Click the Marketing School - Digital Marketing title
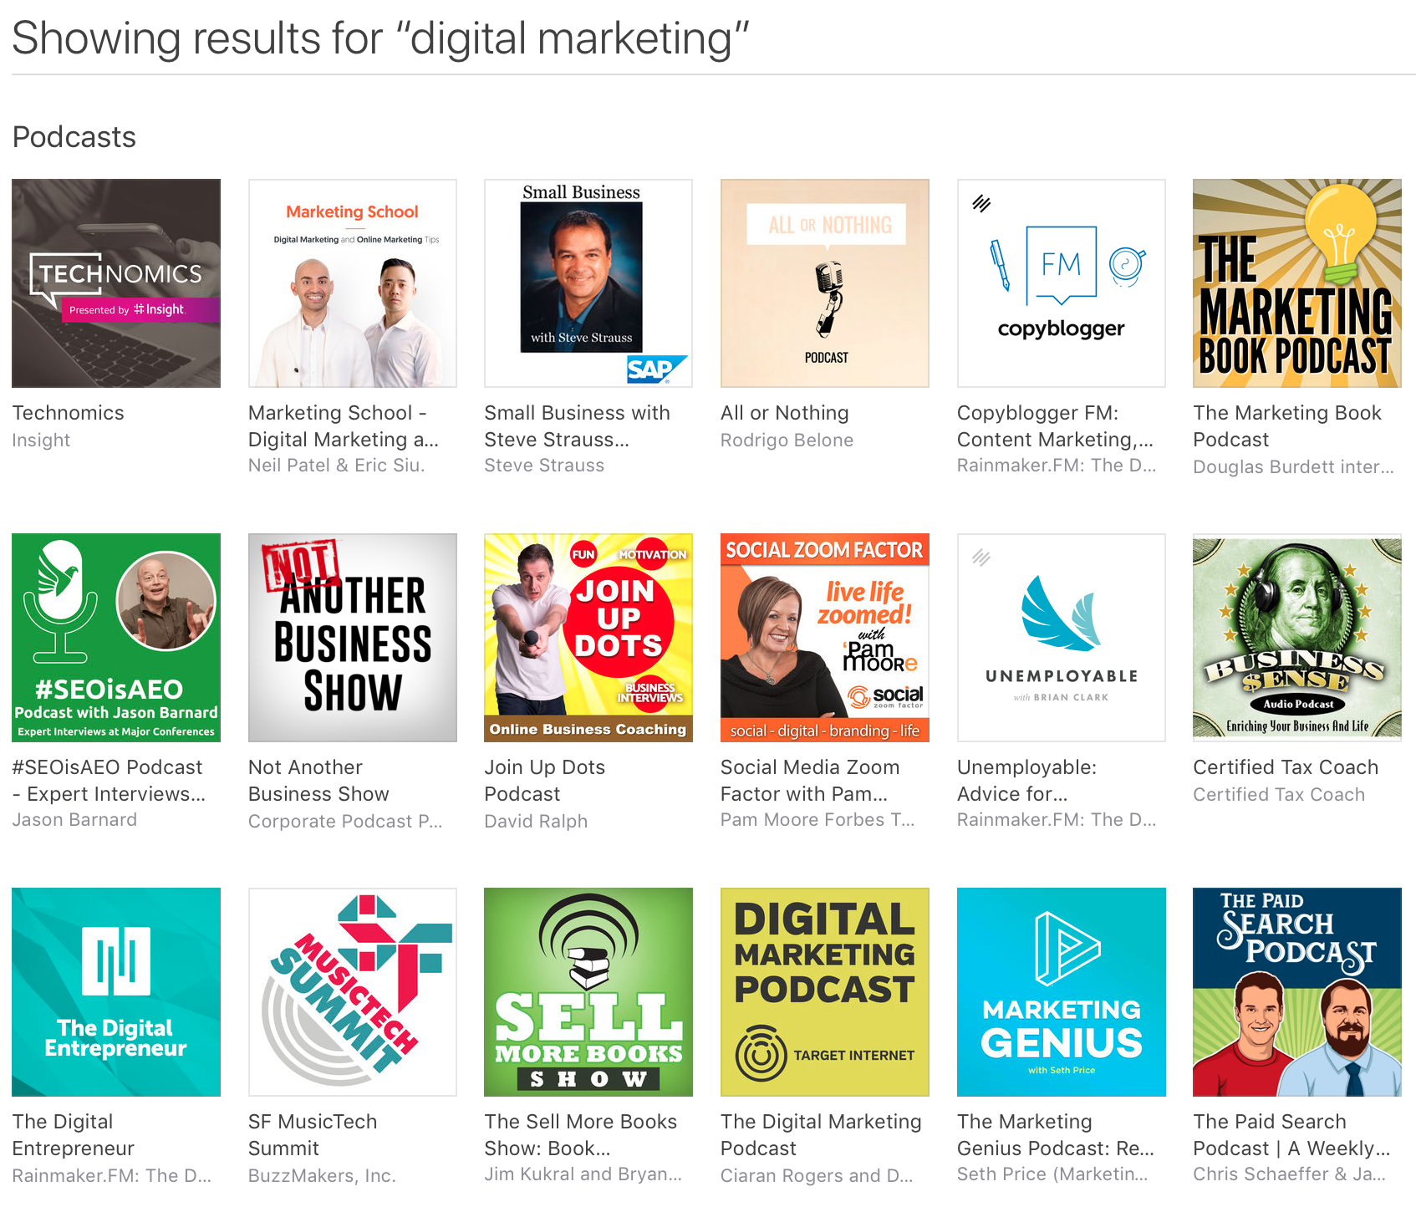The image size is (1416, 1212). coord(344,426)
